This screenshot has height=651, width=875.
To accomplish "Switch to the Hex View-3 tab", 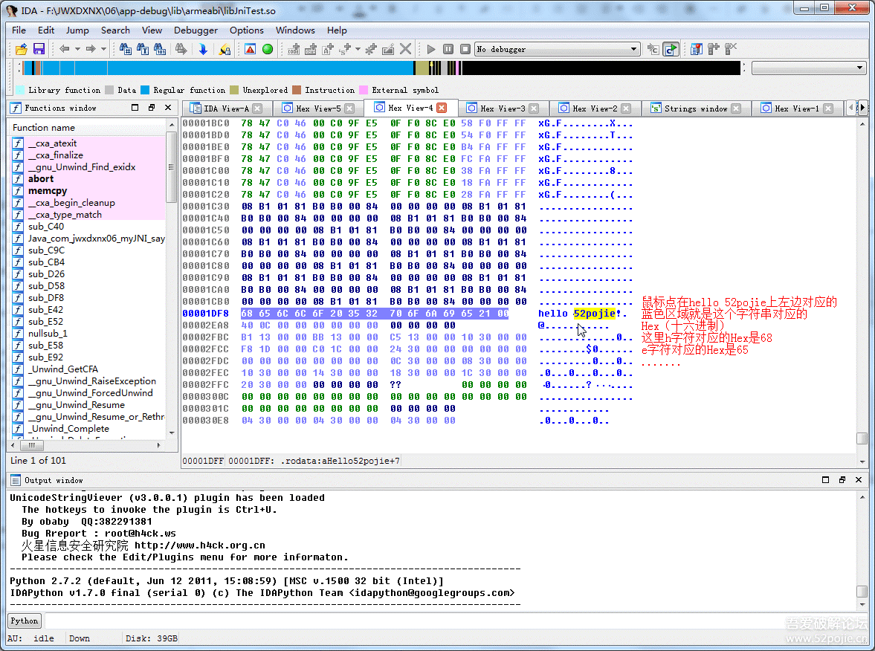I will (x=503, y=108).
